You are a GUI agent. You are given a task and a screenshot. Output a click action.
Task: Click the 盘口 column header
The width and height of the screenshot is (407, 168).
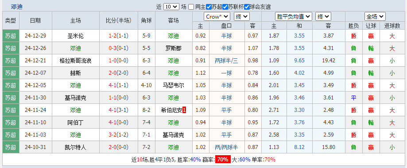227,26
